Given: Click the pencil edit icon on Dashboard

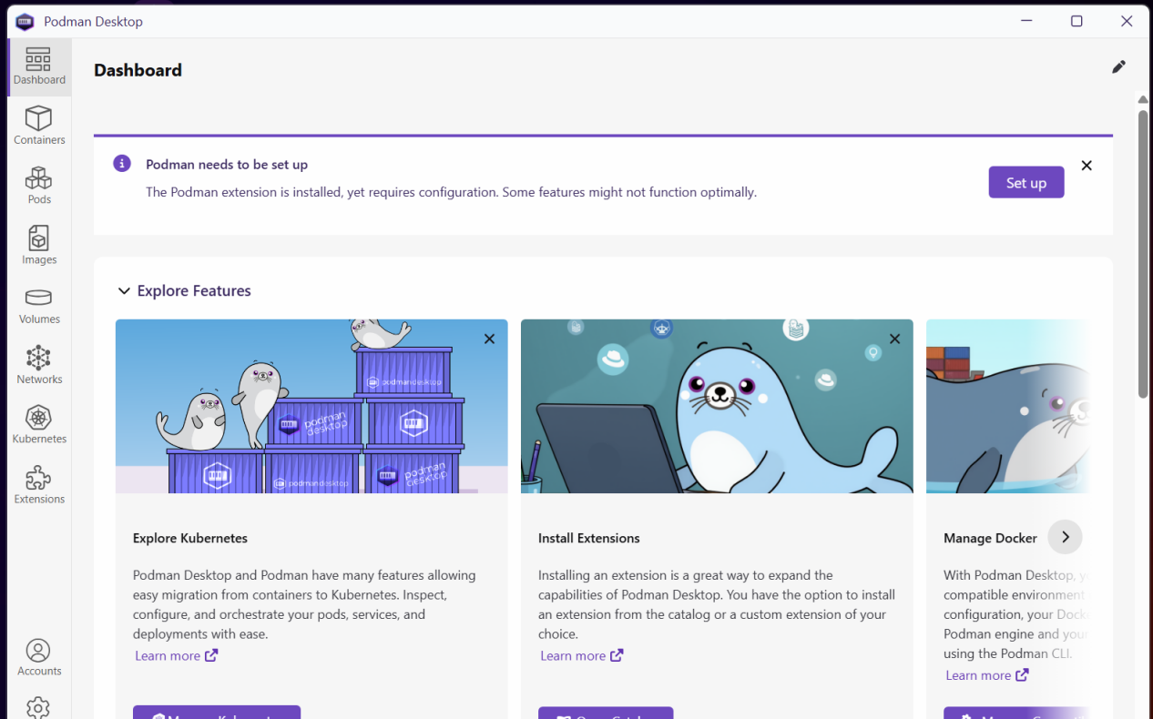Looking at the screenshot, I should coord(1118,66).
